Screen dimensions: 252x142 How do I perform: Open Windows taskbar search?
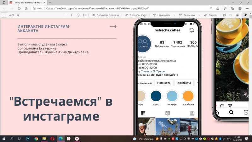click(12, 139)
